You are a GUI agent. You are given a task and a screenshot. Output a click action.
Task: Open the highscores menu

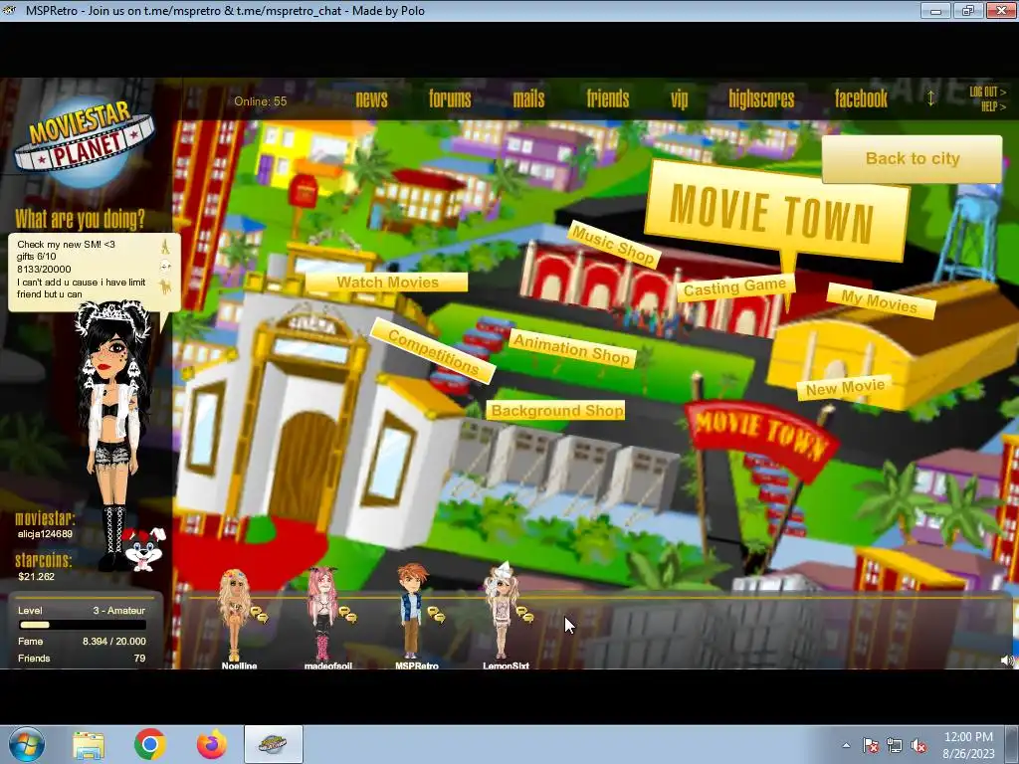tap(761, 98)
